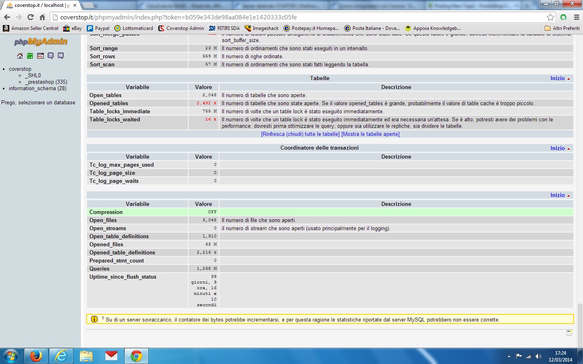This screenshot has height=364, width=583.
Task: Open the Action Center flag icon
Action: (519, 356)
